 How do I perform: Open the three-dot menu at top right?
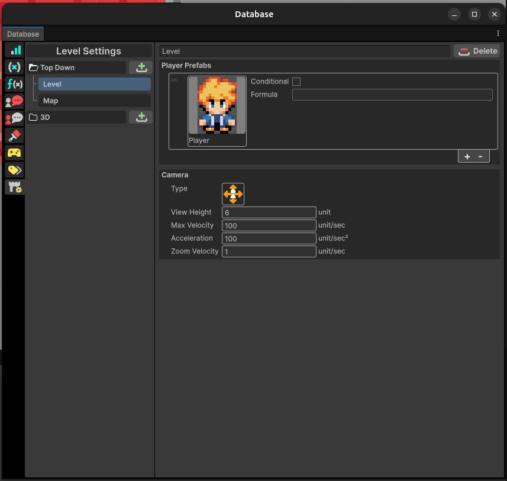tap(498, 34)
